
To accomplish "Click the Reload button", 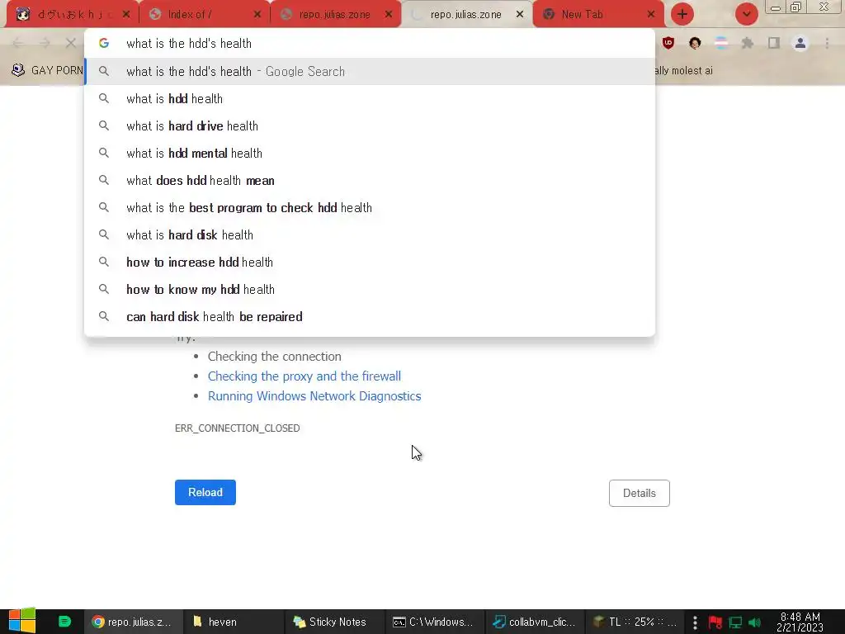I will tap(205, 492).
